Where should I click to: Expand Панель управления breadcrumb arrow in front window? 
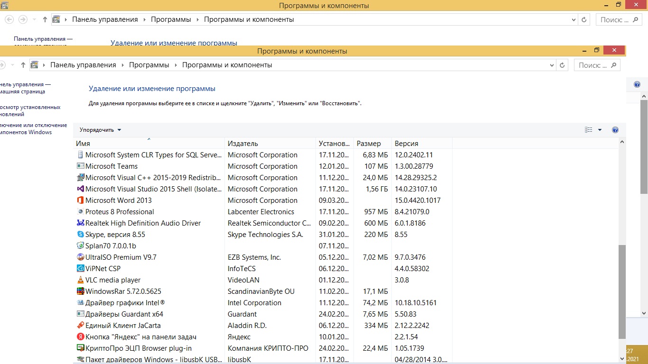[x=123, y=65]
